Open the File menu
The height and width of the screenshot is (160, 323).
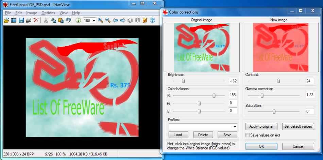click(8, 13)
